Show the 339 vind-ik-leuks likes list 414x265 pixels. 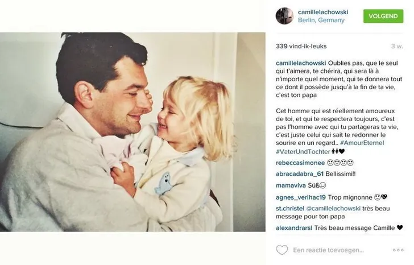click(301, 46)
